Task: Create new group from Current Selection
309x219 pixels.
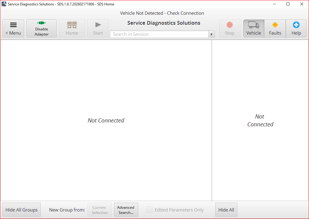Action: (x=100, y=210)
